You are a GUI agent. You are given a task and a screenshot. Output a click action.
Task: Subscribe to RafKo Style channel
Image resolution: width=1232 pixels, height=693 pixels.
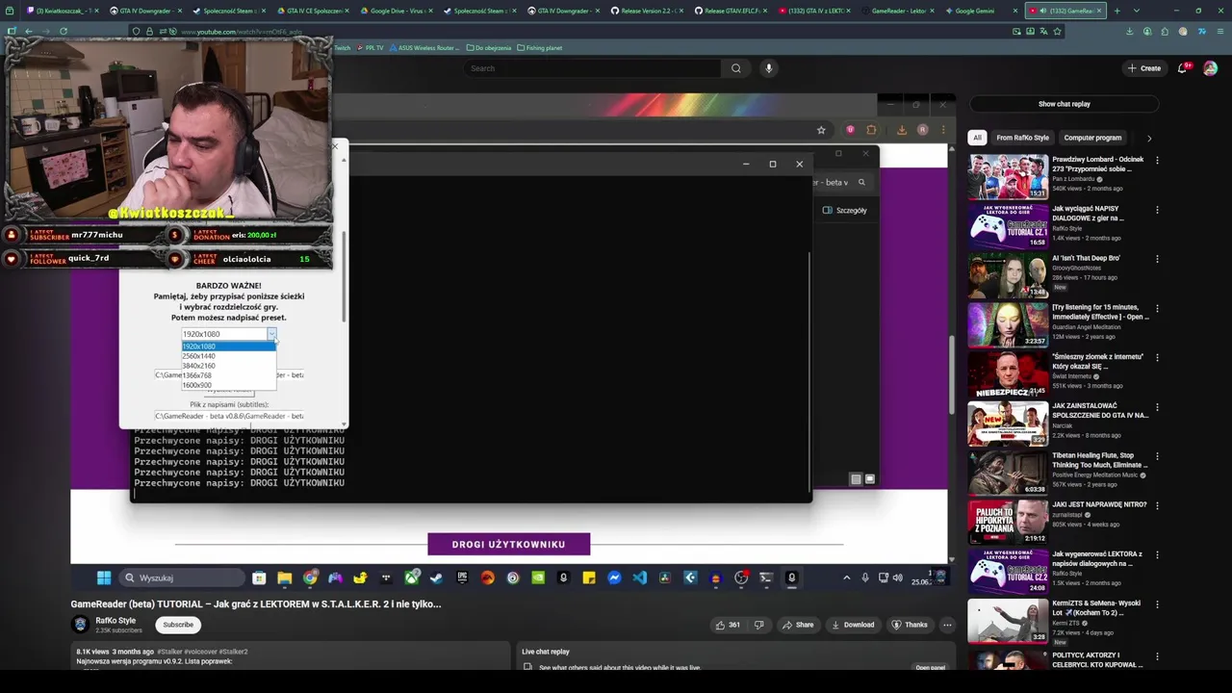point(178,625)
